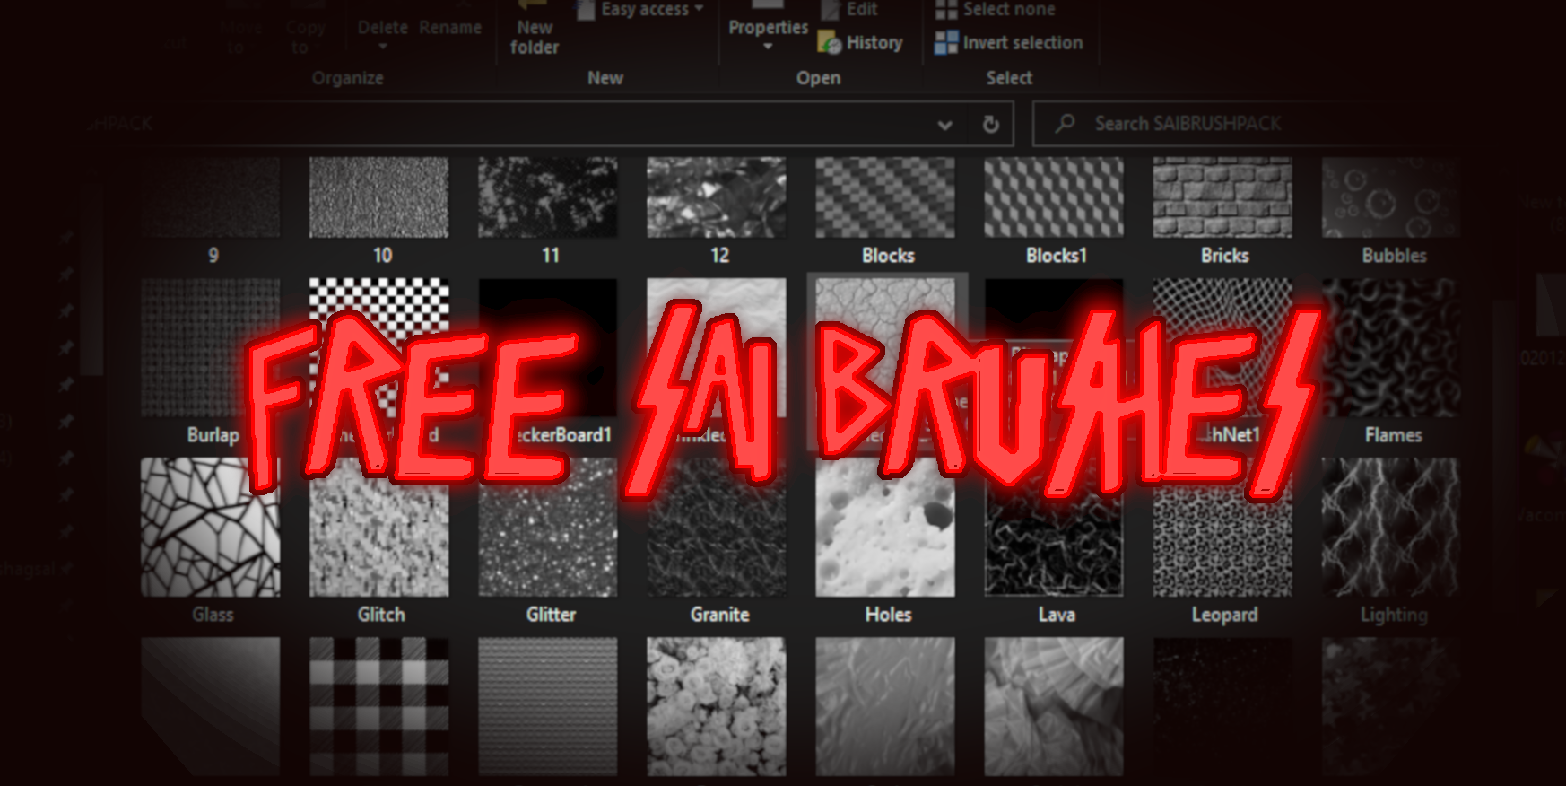This screenshot has width=1566, height=786.
Task: Click Select none in the ribbon
Action: tap(995, 10)
